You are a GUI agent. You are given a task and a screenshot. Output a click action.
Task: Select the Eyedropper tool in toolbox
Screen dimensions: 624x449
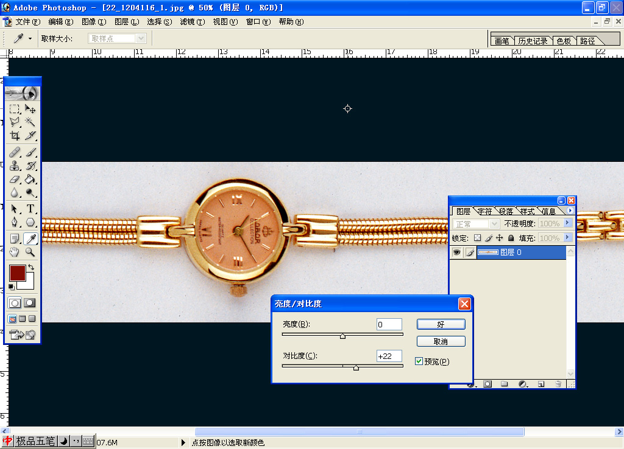[30, 238]
